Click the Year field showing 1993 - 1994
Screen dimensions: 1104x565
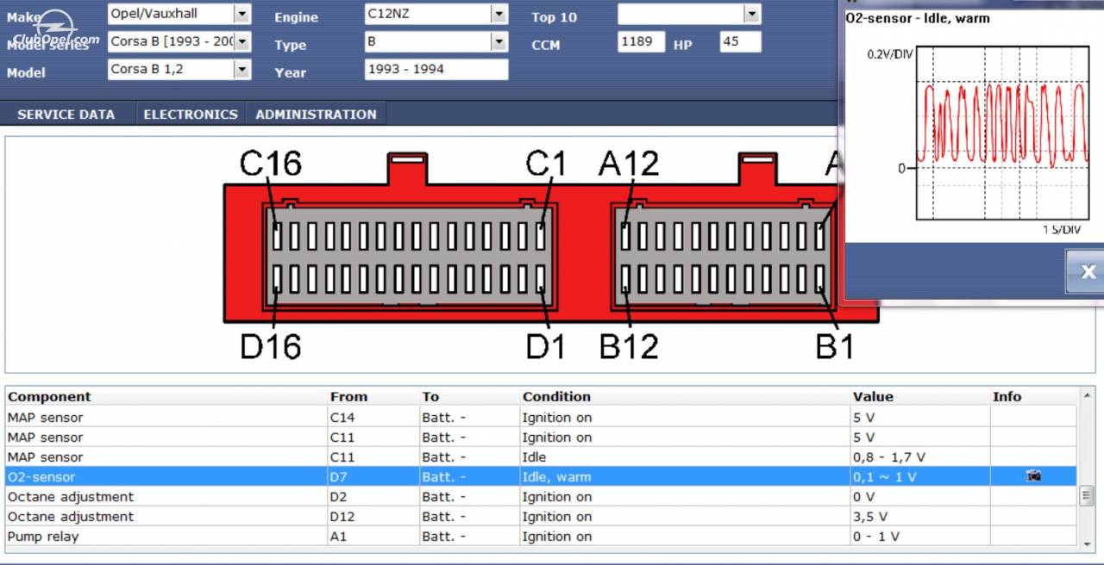pos(436,69)
